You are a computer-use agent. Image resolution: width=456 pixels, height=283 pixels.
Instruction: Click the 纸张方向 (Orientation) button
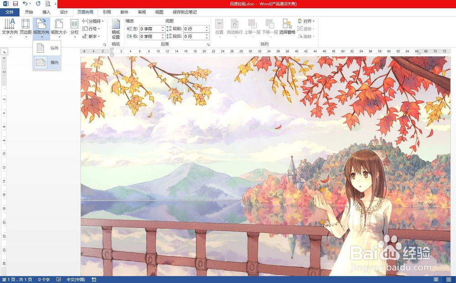pos(41,28)
